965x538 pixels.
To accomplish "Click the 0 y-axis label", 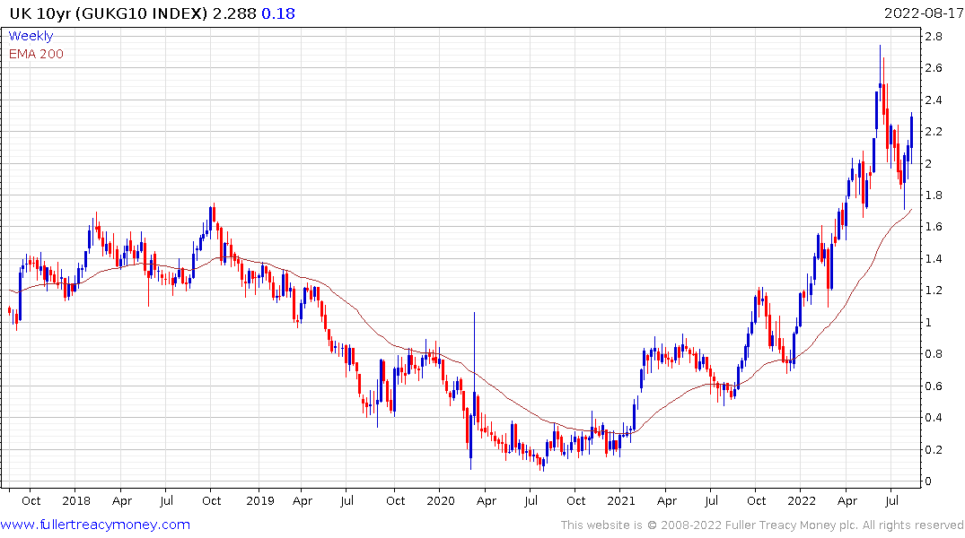I will click(x=928, y=482).
